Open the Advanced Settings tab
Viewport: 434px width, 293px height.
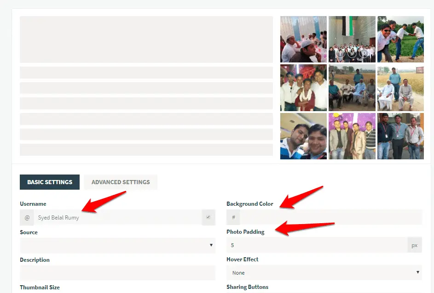pyautogui.click(x=121, y=182)
